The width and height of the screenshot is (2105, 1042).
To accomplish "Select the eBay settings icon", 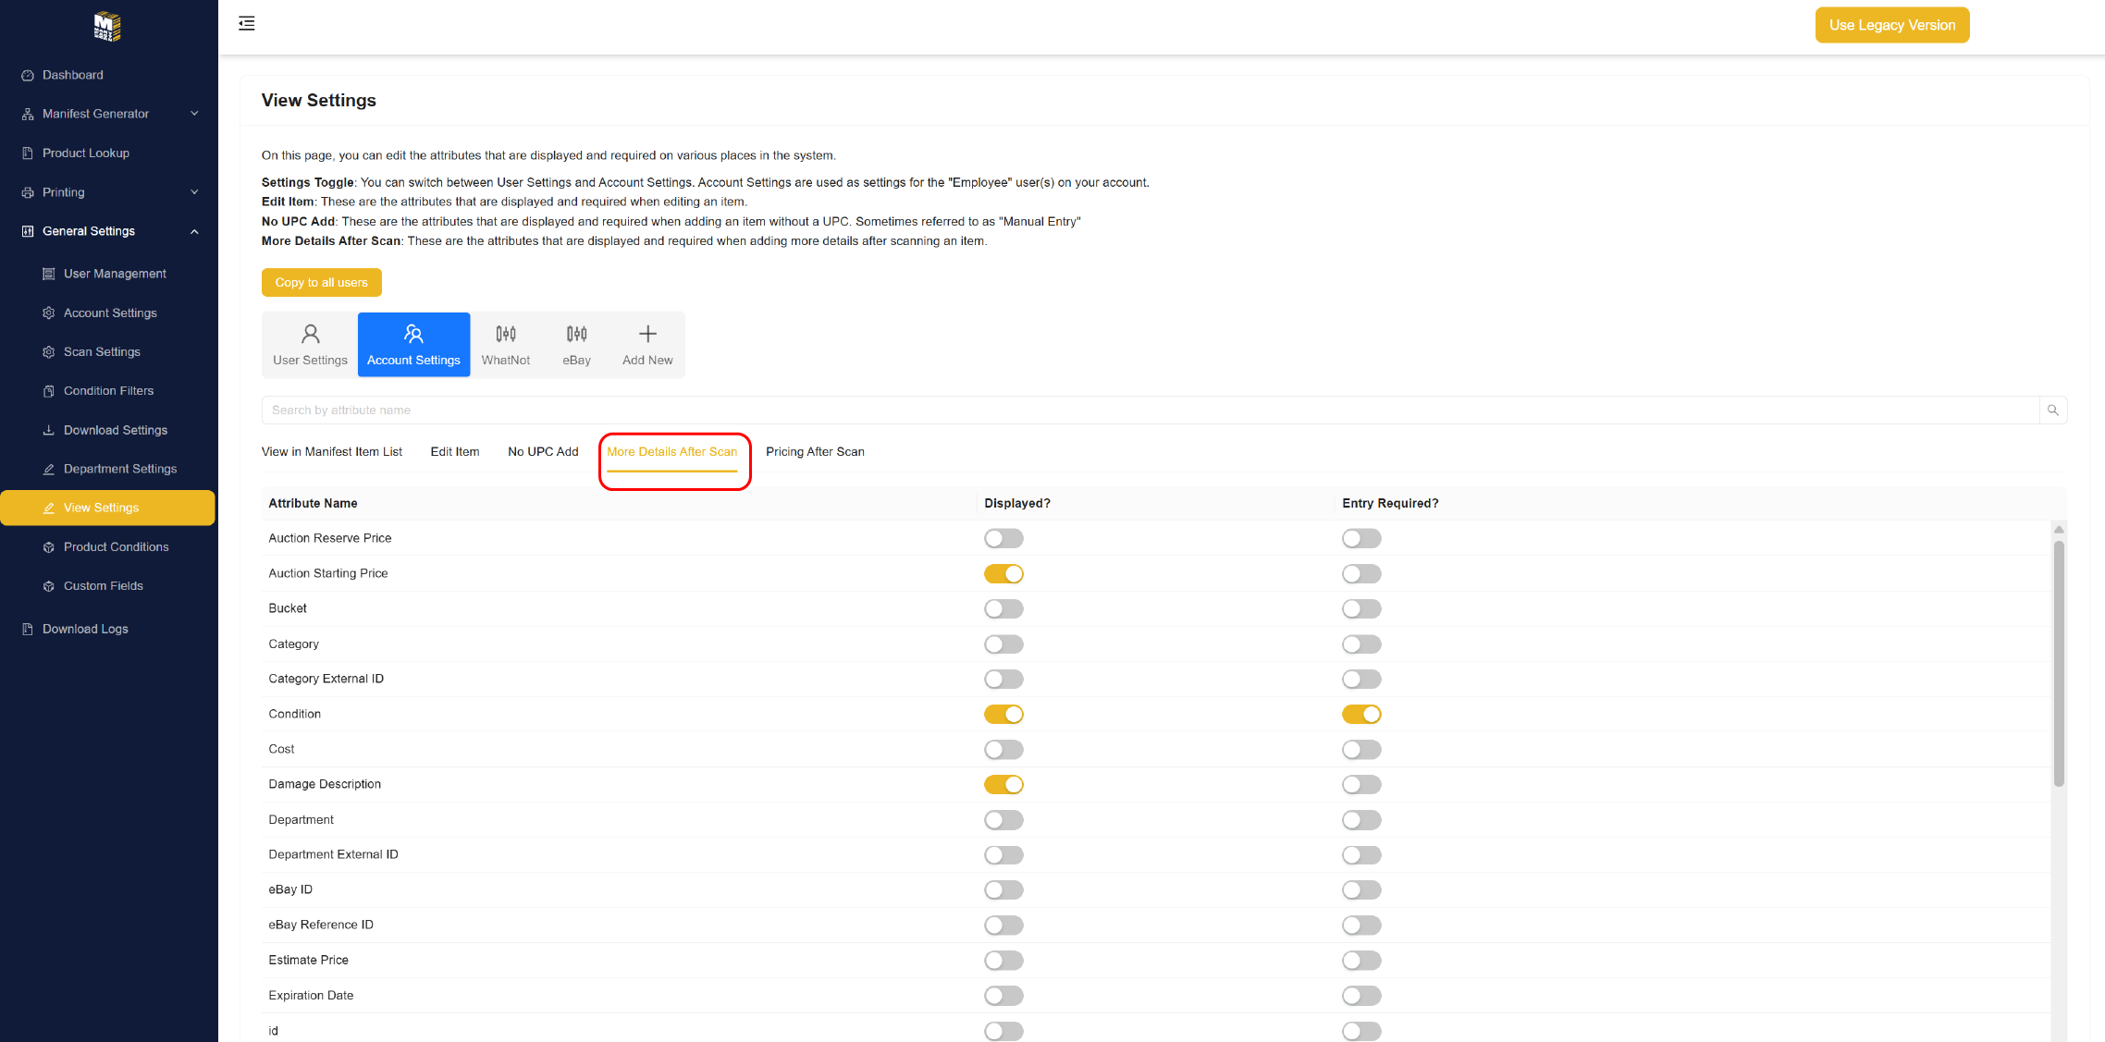I will click(x=576, y=335).
